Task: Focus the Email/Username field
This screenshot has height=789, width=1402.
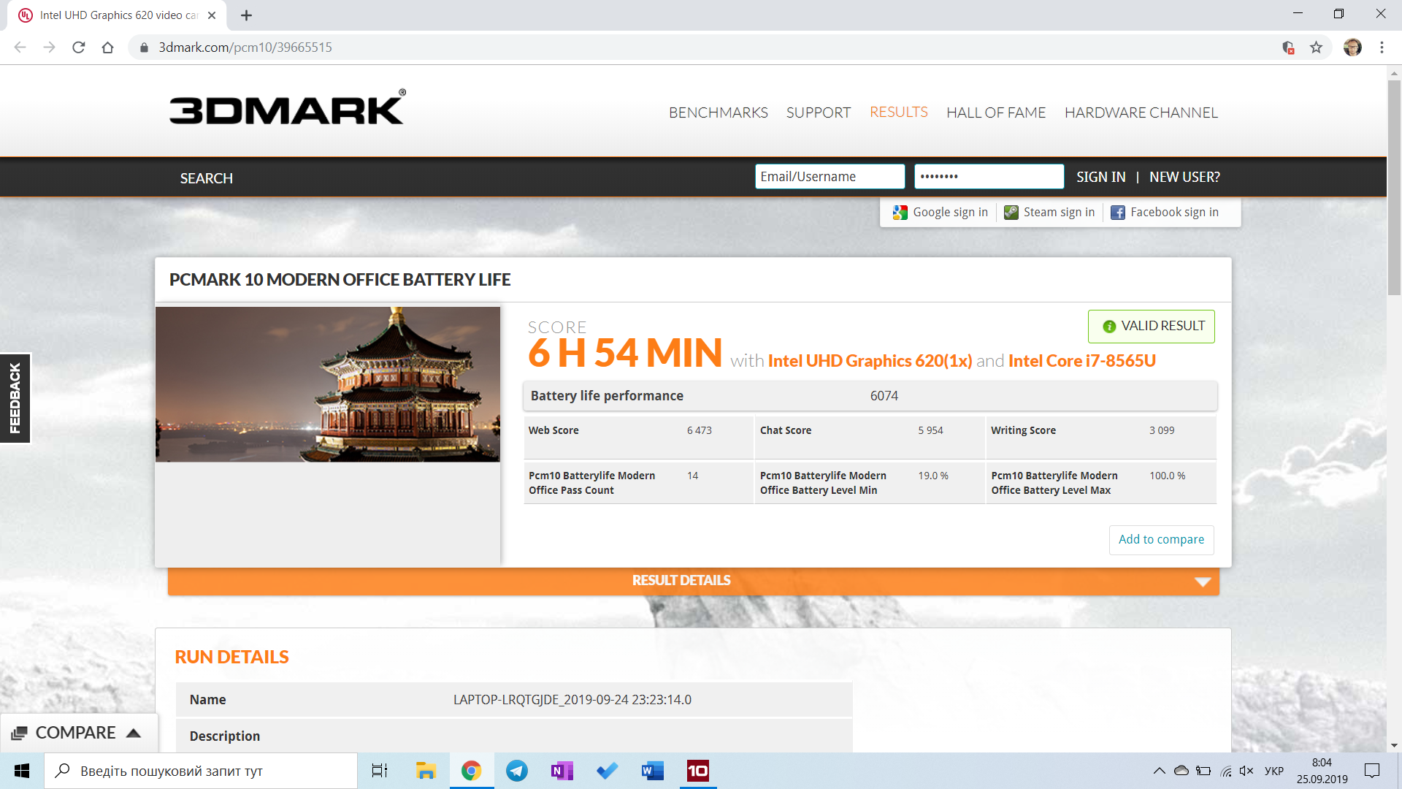Action: coord(830,177)
